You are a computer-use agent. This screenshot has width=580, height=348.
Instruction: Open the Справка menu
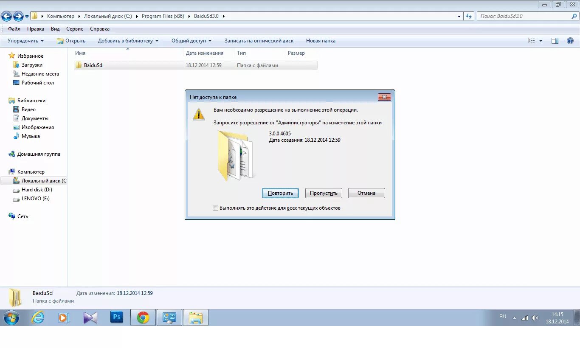[100, 29]
